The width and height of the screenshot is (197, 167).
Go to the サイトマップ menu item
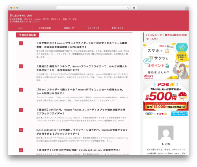[x=93, y=28]
